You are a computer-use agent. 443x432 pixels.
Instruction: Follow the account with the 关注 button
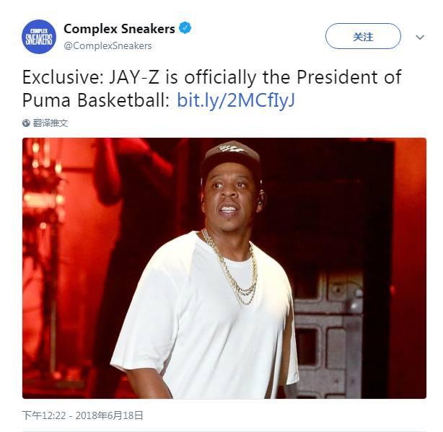[363, 36]
